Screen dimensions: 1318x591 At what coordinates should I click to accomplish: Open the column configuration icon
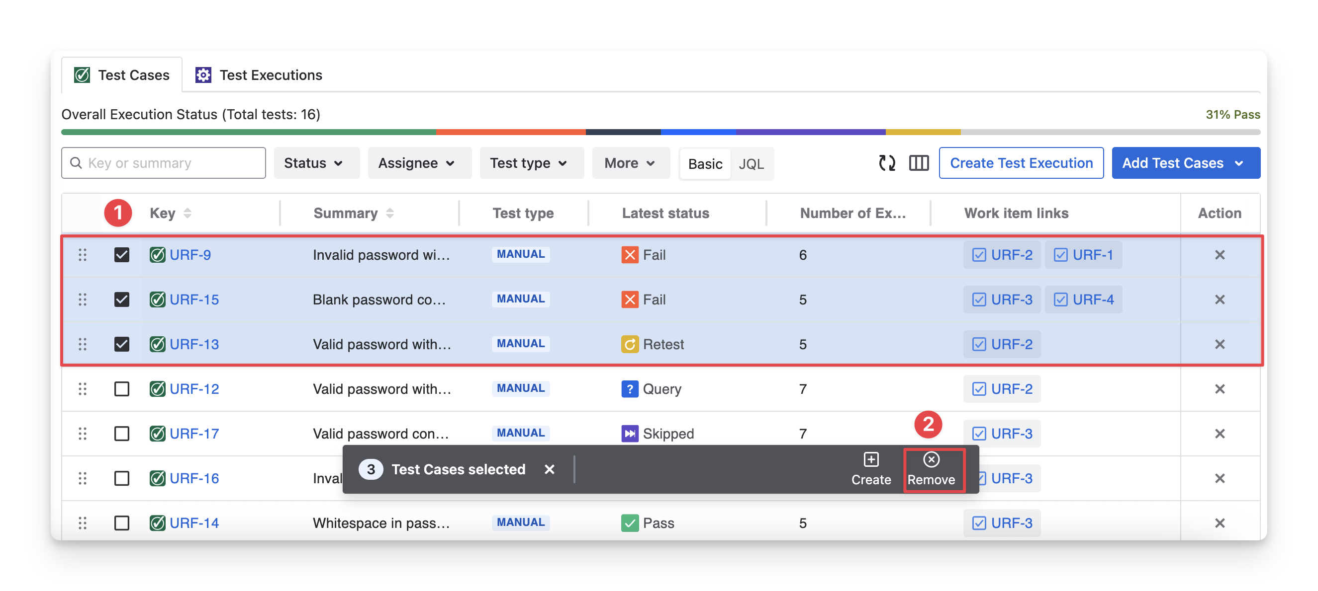(x=919, y=163)
